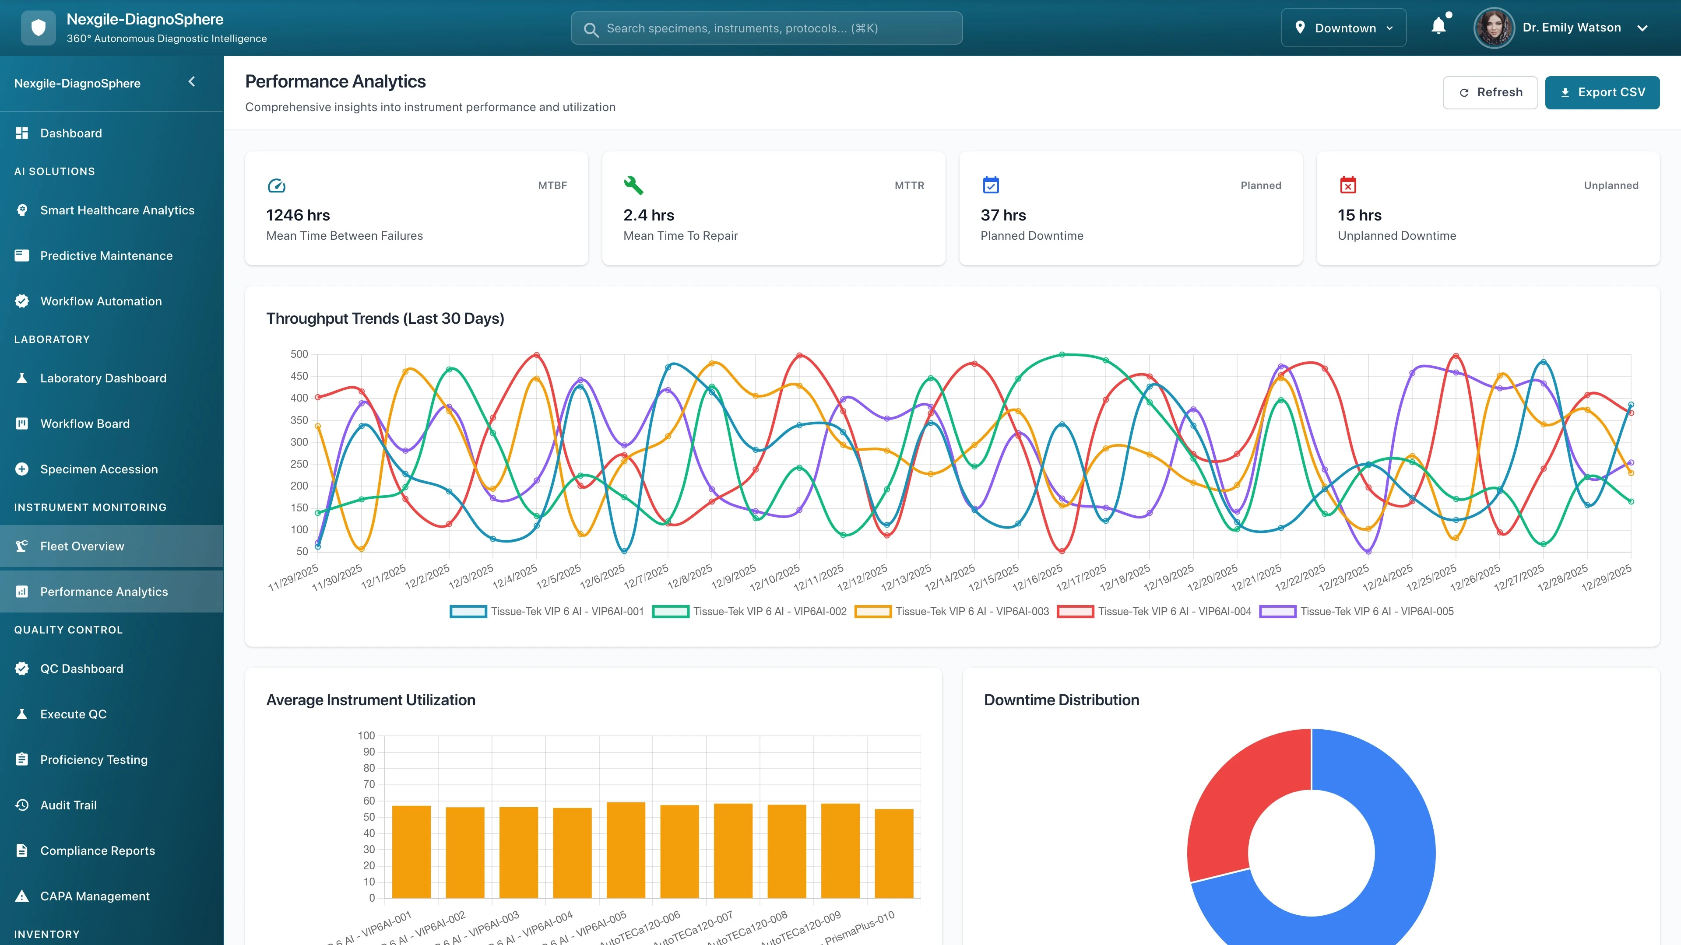Click the Refresh button
Image resolution: width=1681 pixels, height=945 pixels.
click(x=1491, y=92)
